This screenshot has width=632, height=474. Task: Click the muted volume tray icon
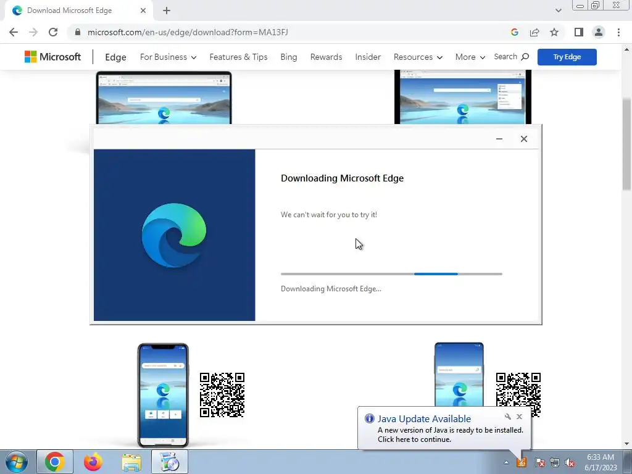[570, 463]
